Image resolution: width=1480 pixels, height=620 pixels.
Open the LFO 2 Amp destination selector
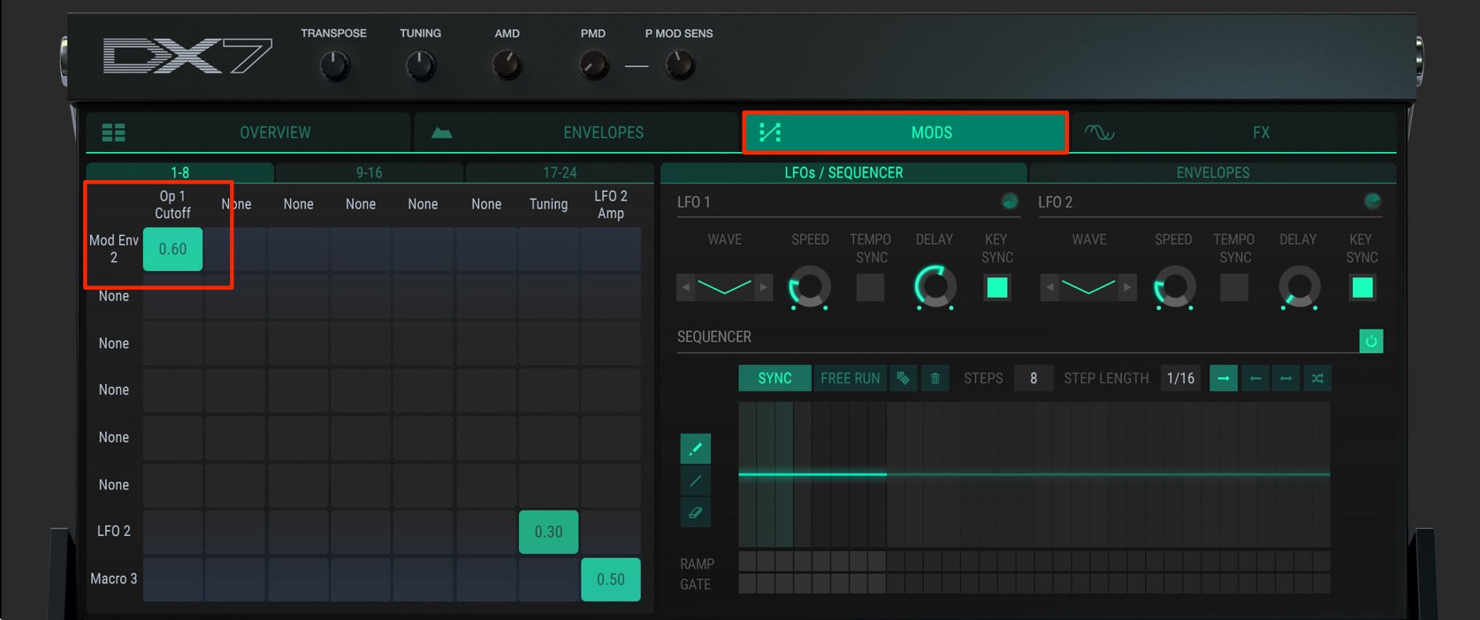tap(610, 205)
